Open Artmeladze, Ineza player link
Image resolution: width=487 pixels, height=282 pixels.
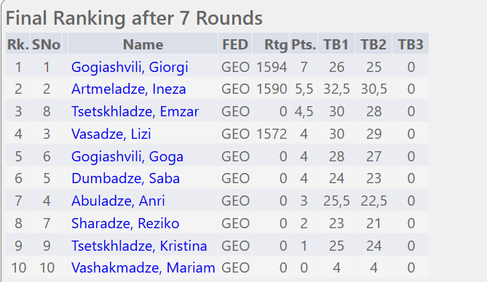(x=129, y=89)
